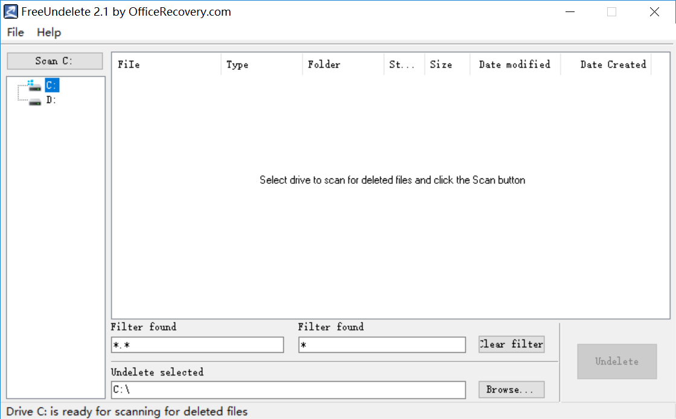Click the Clear filter button
The height and width of the screenshot is (419, 676).
click(511, 344)
